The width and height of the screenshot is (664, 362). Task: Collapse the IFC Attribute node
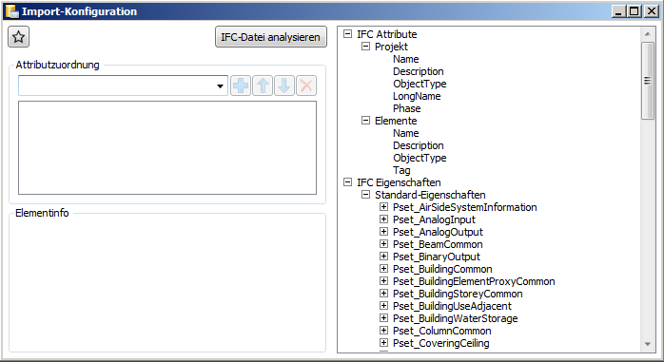347,34
